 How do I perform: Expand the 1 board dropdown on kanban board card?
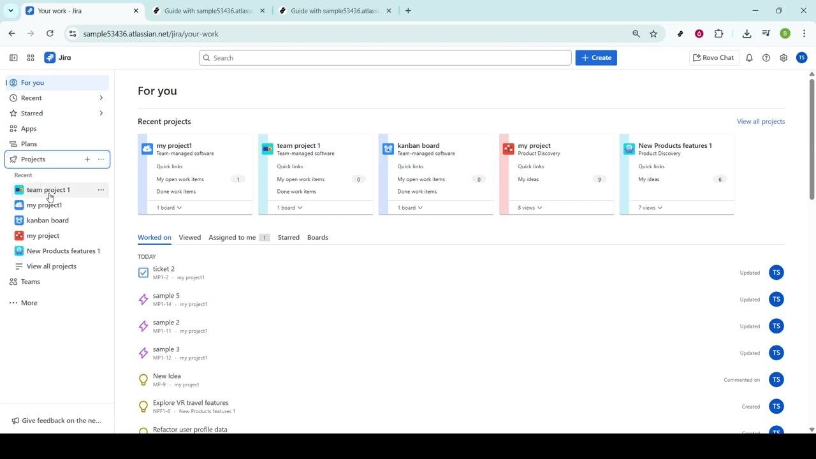coord(411,208)
